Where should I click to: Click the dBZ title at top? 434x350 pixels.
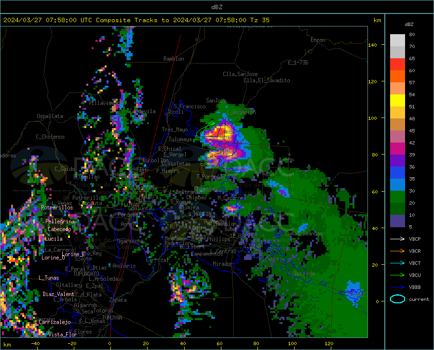[x=217, y=7]
